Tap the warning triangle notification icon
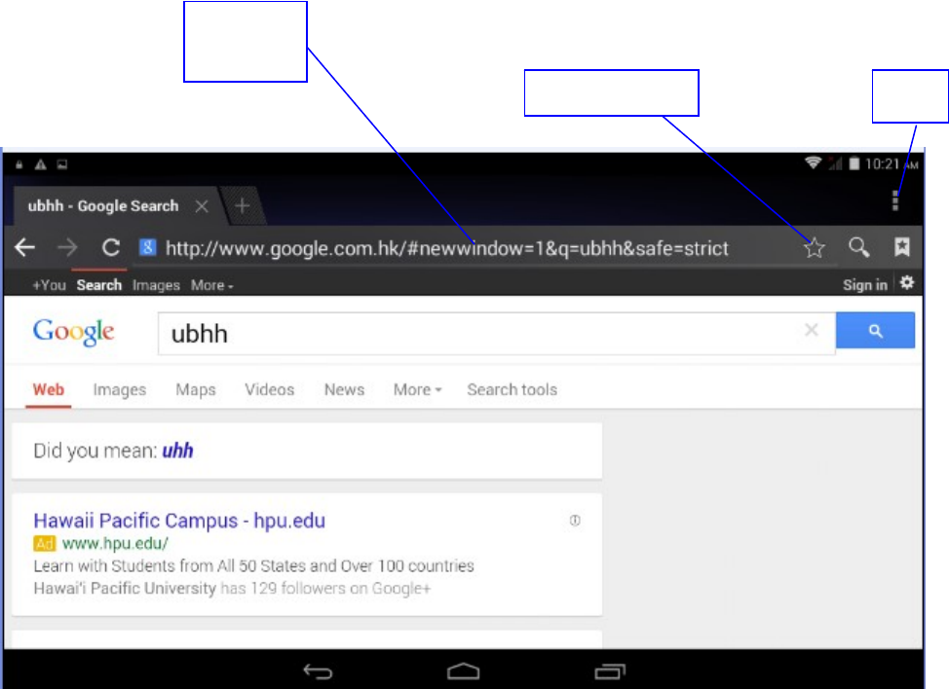This screenshot has height=689, width=949. [x=41, y=164]
